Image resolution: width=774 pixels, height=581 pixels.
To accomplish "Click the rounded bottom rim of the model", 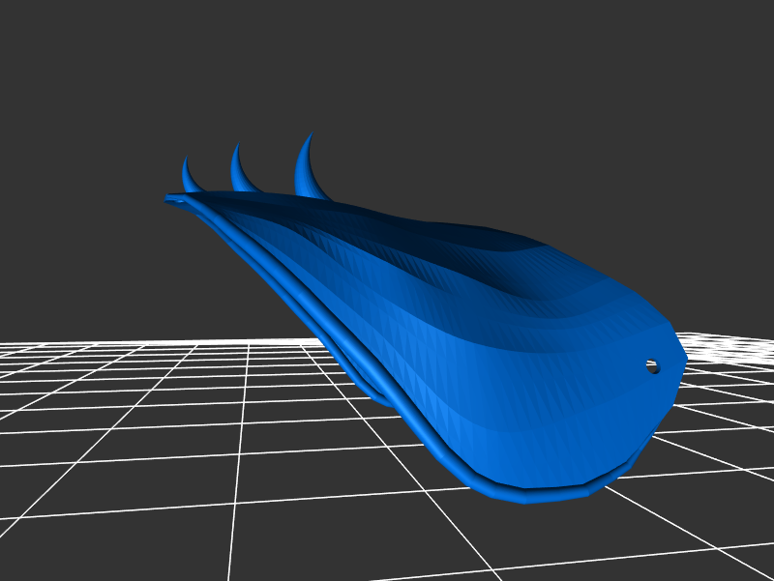I will pos(542,493).
